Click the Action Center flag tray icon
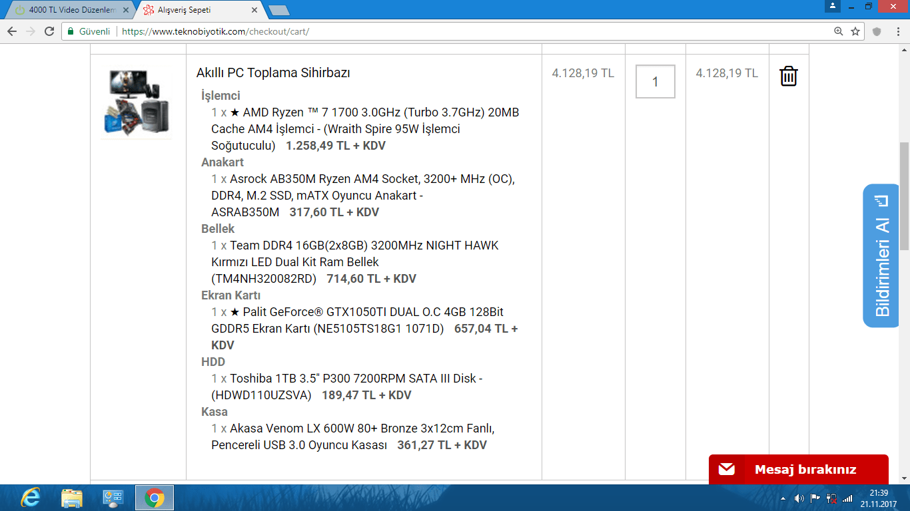Viewport: 910px width, 511px height. click(815, 498)
